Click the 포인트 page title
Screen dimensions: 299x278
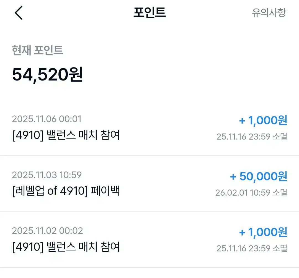[149, 13]
